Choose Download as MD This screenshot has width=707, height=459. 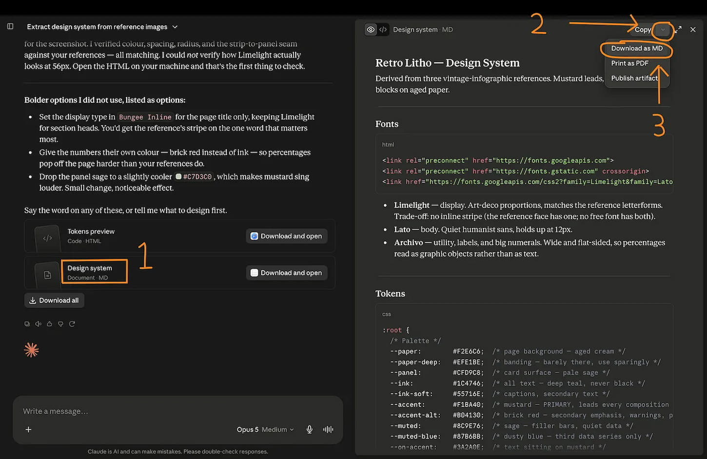637,48
